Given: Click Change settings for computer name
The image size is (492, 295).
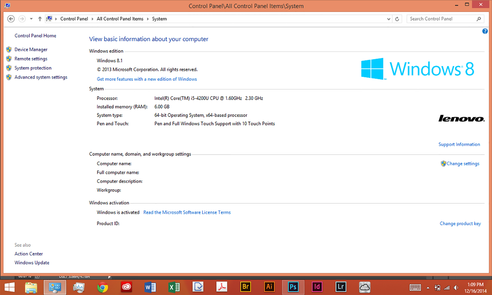Looking at the screenshot, I should coord(463,164).
